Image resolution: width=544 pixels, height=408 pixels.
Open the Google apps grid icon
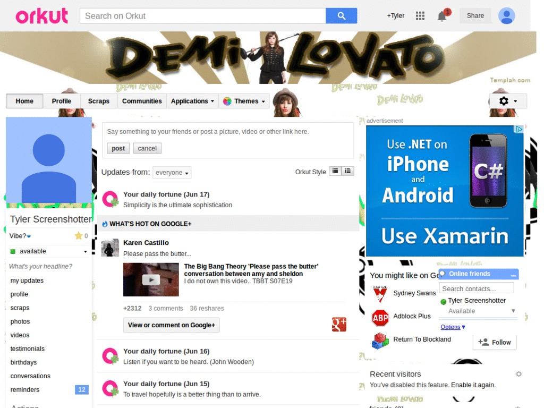click(420, 15)
